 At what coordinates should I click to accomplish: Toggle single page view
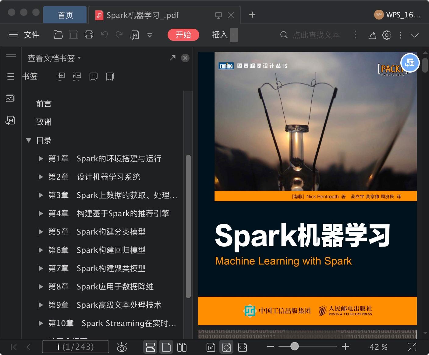[x=166, y=347]
